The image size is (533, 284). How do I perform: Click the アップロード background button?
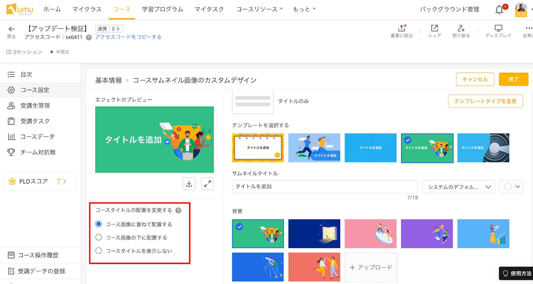coord(371,267)
